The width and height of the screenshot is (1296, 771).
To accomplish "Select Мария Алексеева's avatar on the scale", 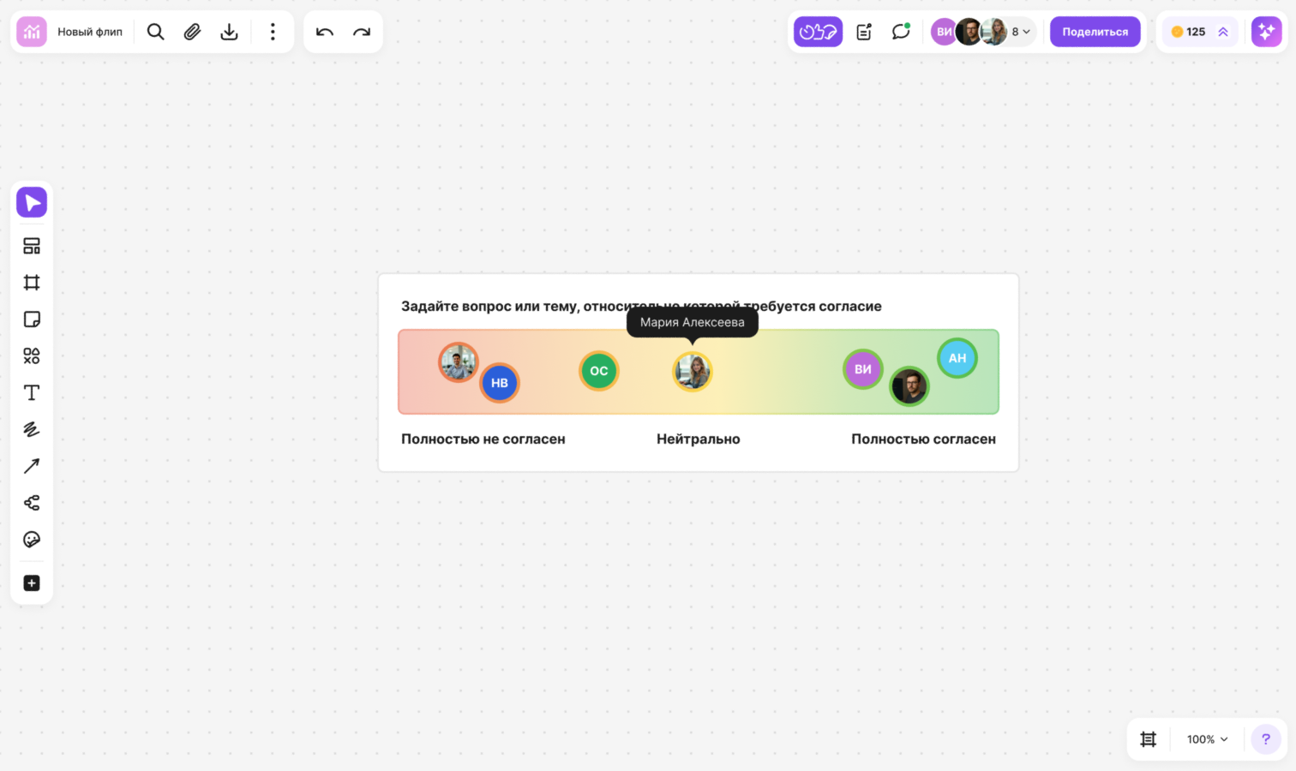I will coord(693,372).
